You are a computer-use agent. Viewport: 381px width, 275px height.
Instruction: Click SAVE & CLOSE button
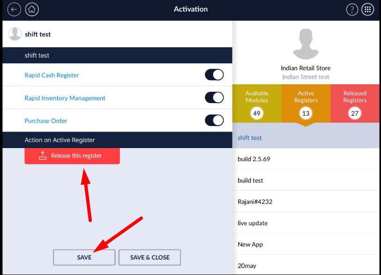tap(149, 257)
